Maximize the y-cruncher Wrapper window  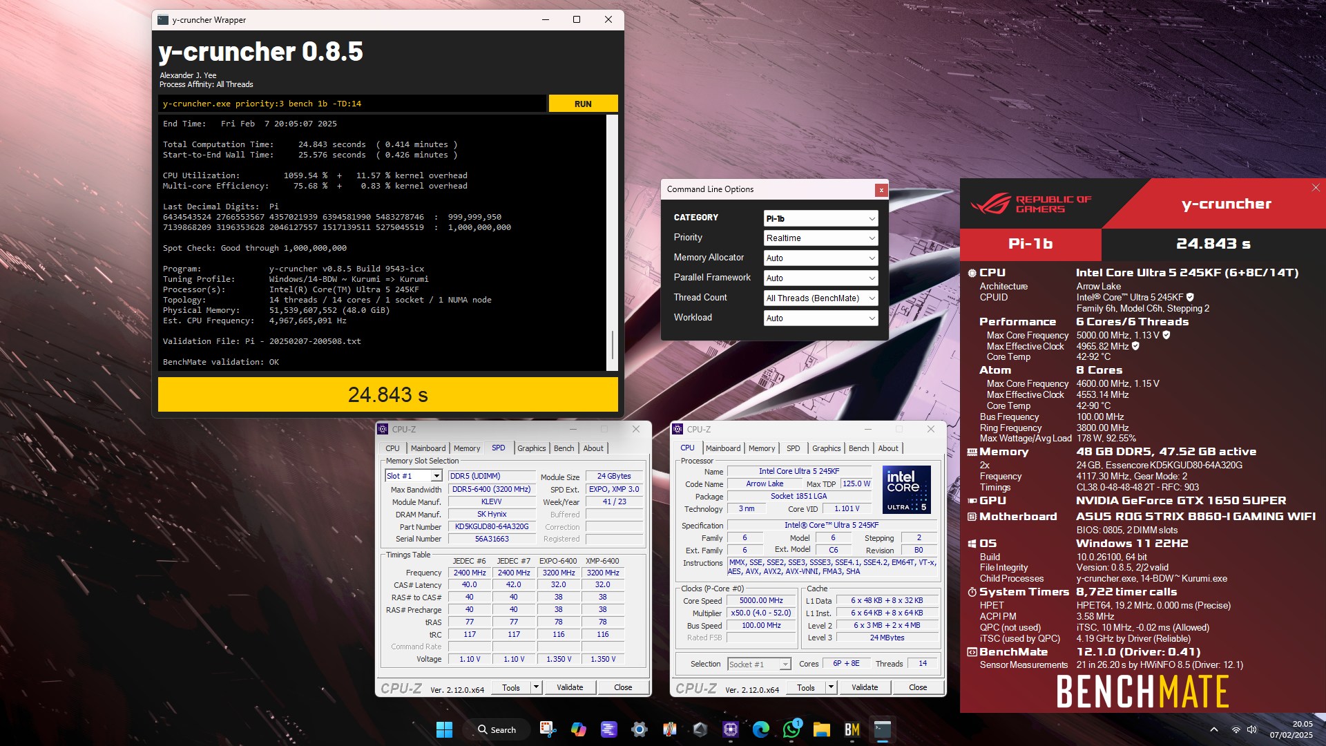(577, 19)
